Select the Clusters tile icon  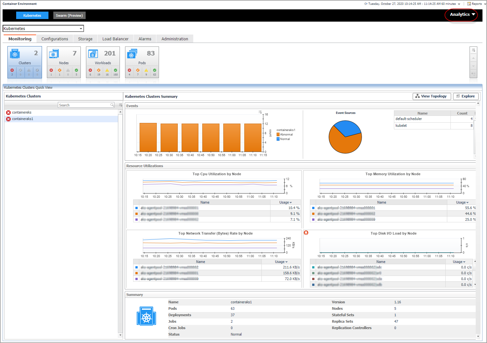[15, 54]
